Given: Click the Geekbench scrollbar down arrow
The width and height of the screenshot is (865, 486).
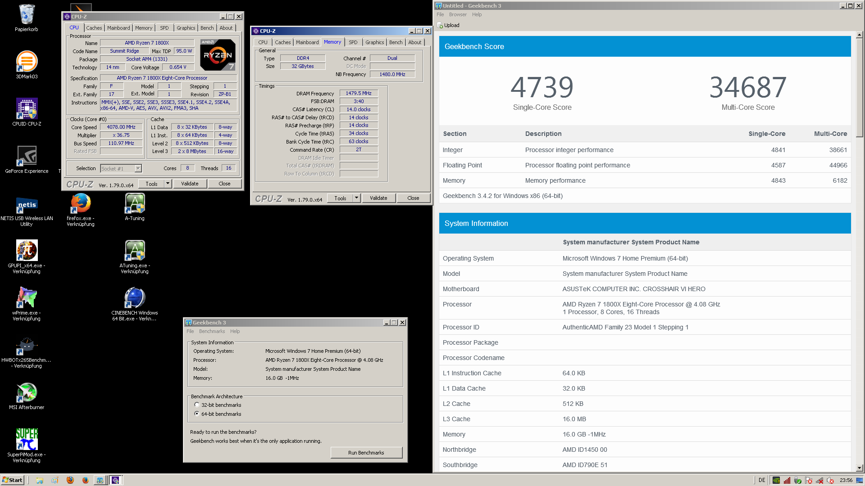Looking at the screenshot, I should pyautogui.click(x=859, y=468).
